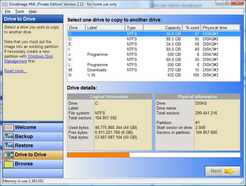
Task: Sort by the Drive column header
Action: pos(77,28)
